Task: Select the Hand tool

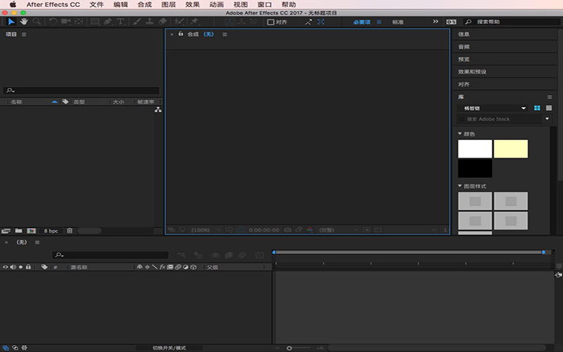Action: pyautogui.click(x=24, y=22)
